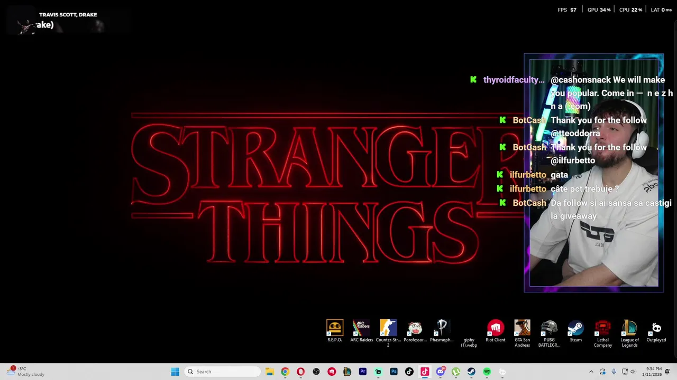Viewport: 677px width, 380px height.
Task: Open the Windows Start menu
Action: pos(175,372)
